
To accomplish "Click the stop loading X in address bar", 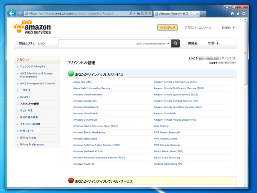I will (149, 13).
